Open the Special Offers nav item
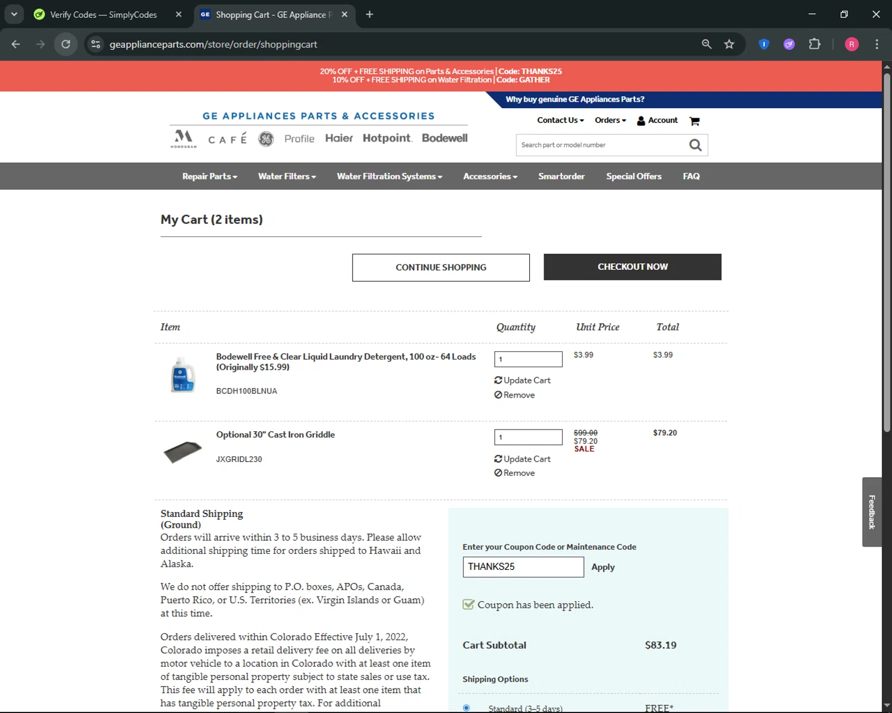The image size is (892, 713). 633,176
